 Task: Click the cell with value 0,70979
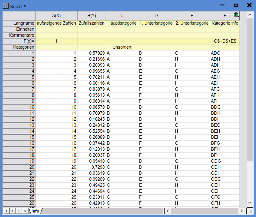click(92, 113)
